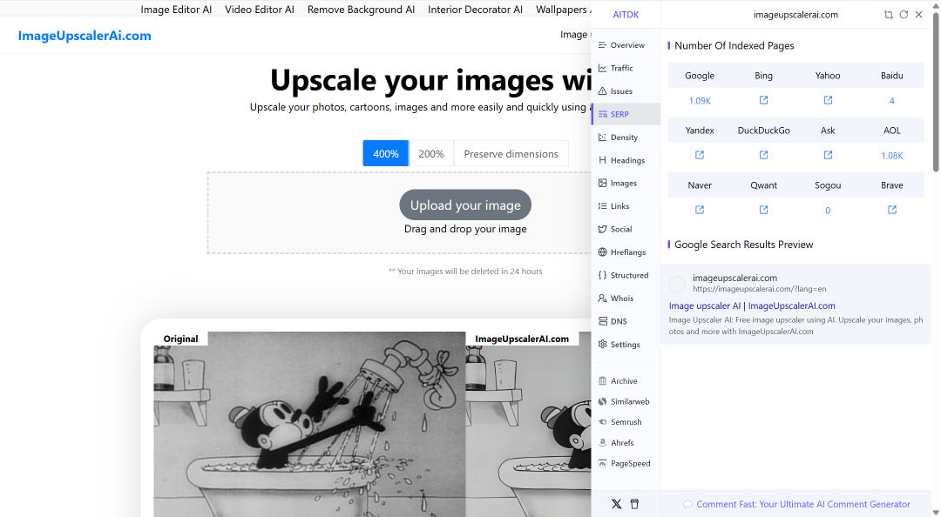
Task: Click the trash icon in AITDK footer
Action: 634,504
